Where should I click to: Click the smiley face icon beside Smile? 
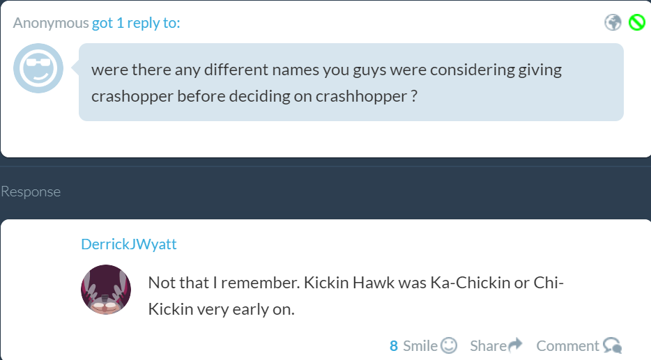(x=450, y=345)
